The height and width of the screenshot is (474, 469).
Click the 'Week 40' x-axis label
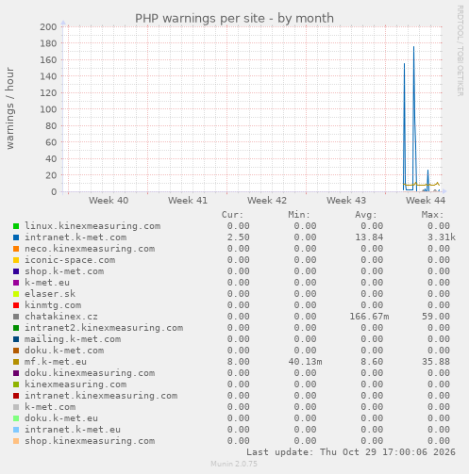pos(109,201)
